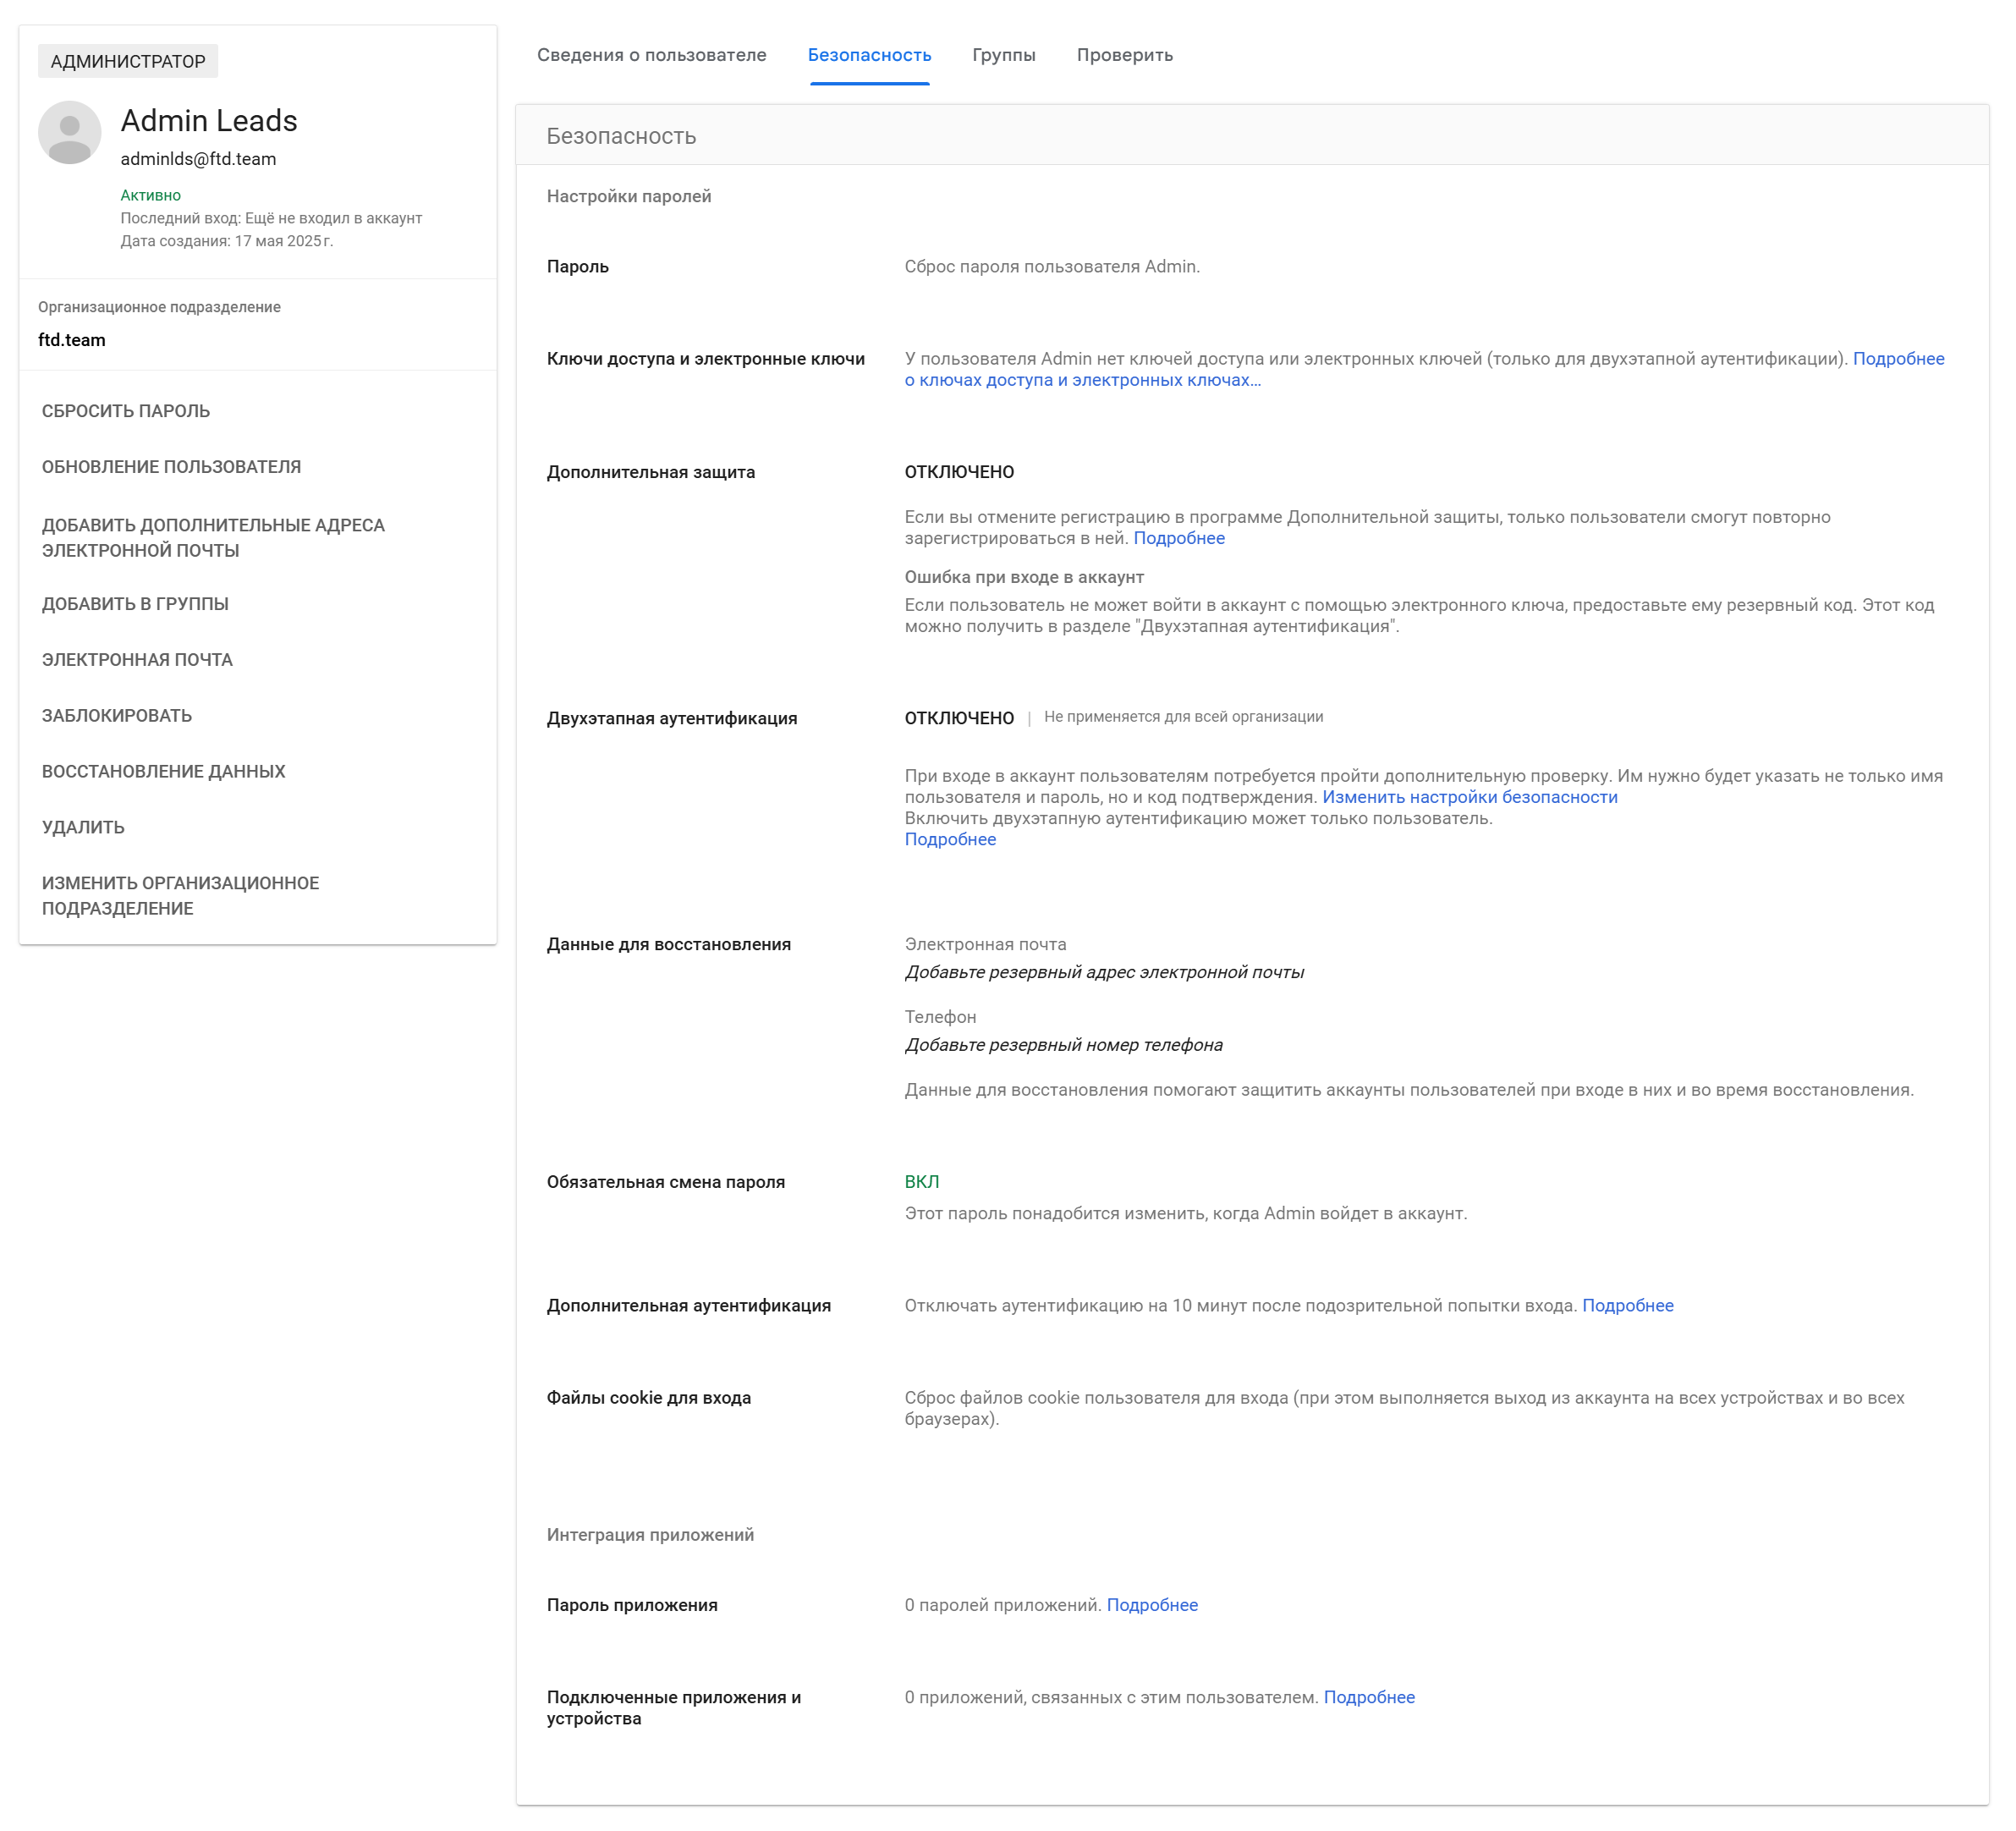Click Подробнее next to 0 приложений

[x=1369, y=1698]
